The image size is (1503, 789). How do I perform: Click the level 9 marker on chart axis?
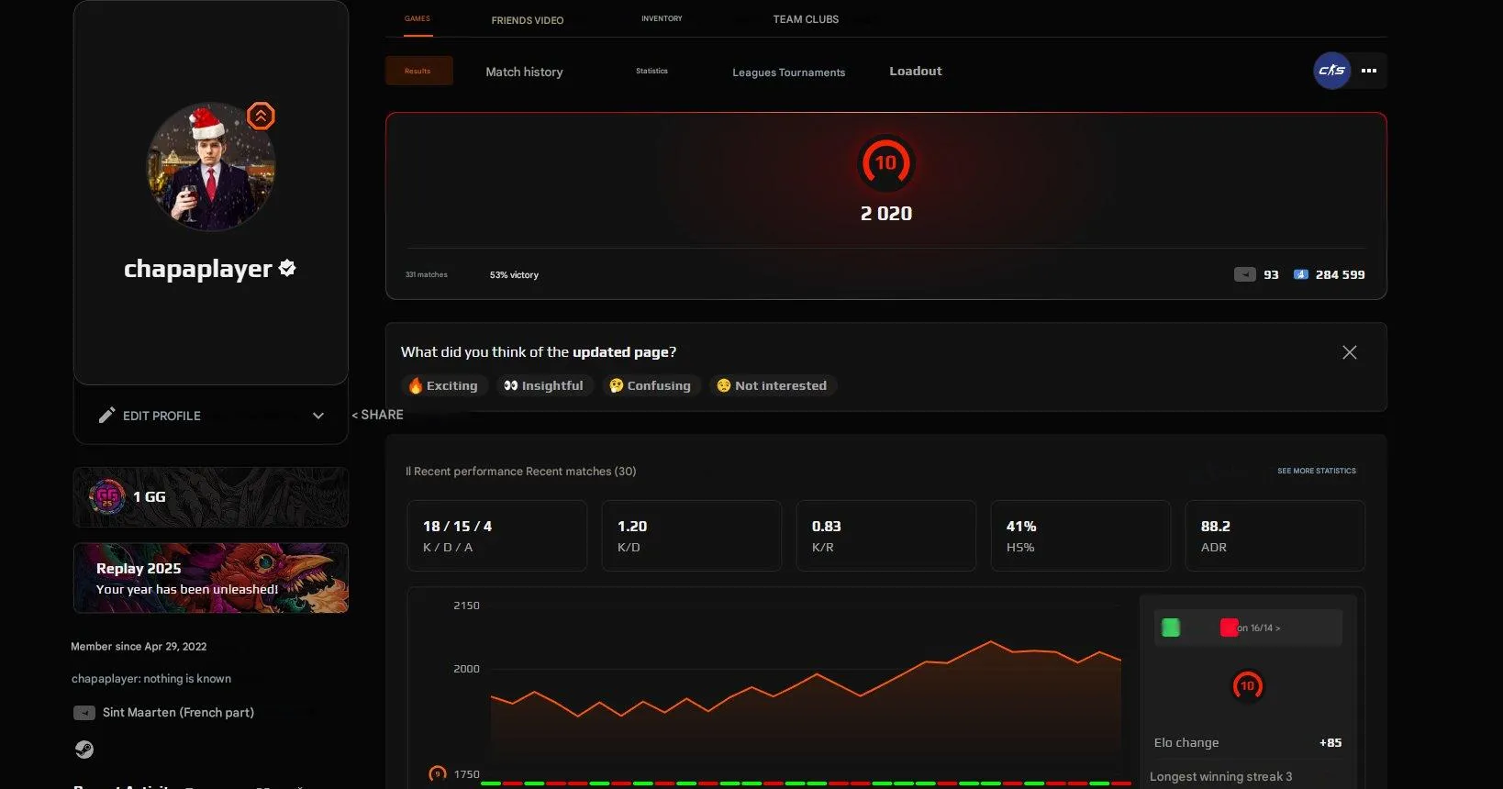click(438, 775)
